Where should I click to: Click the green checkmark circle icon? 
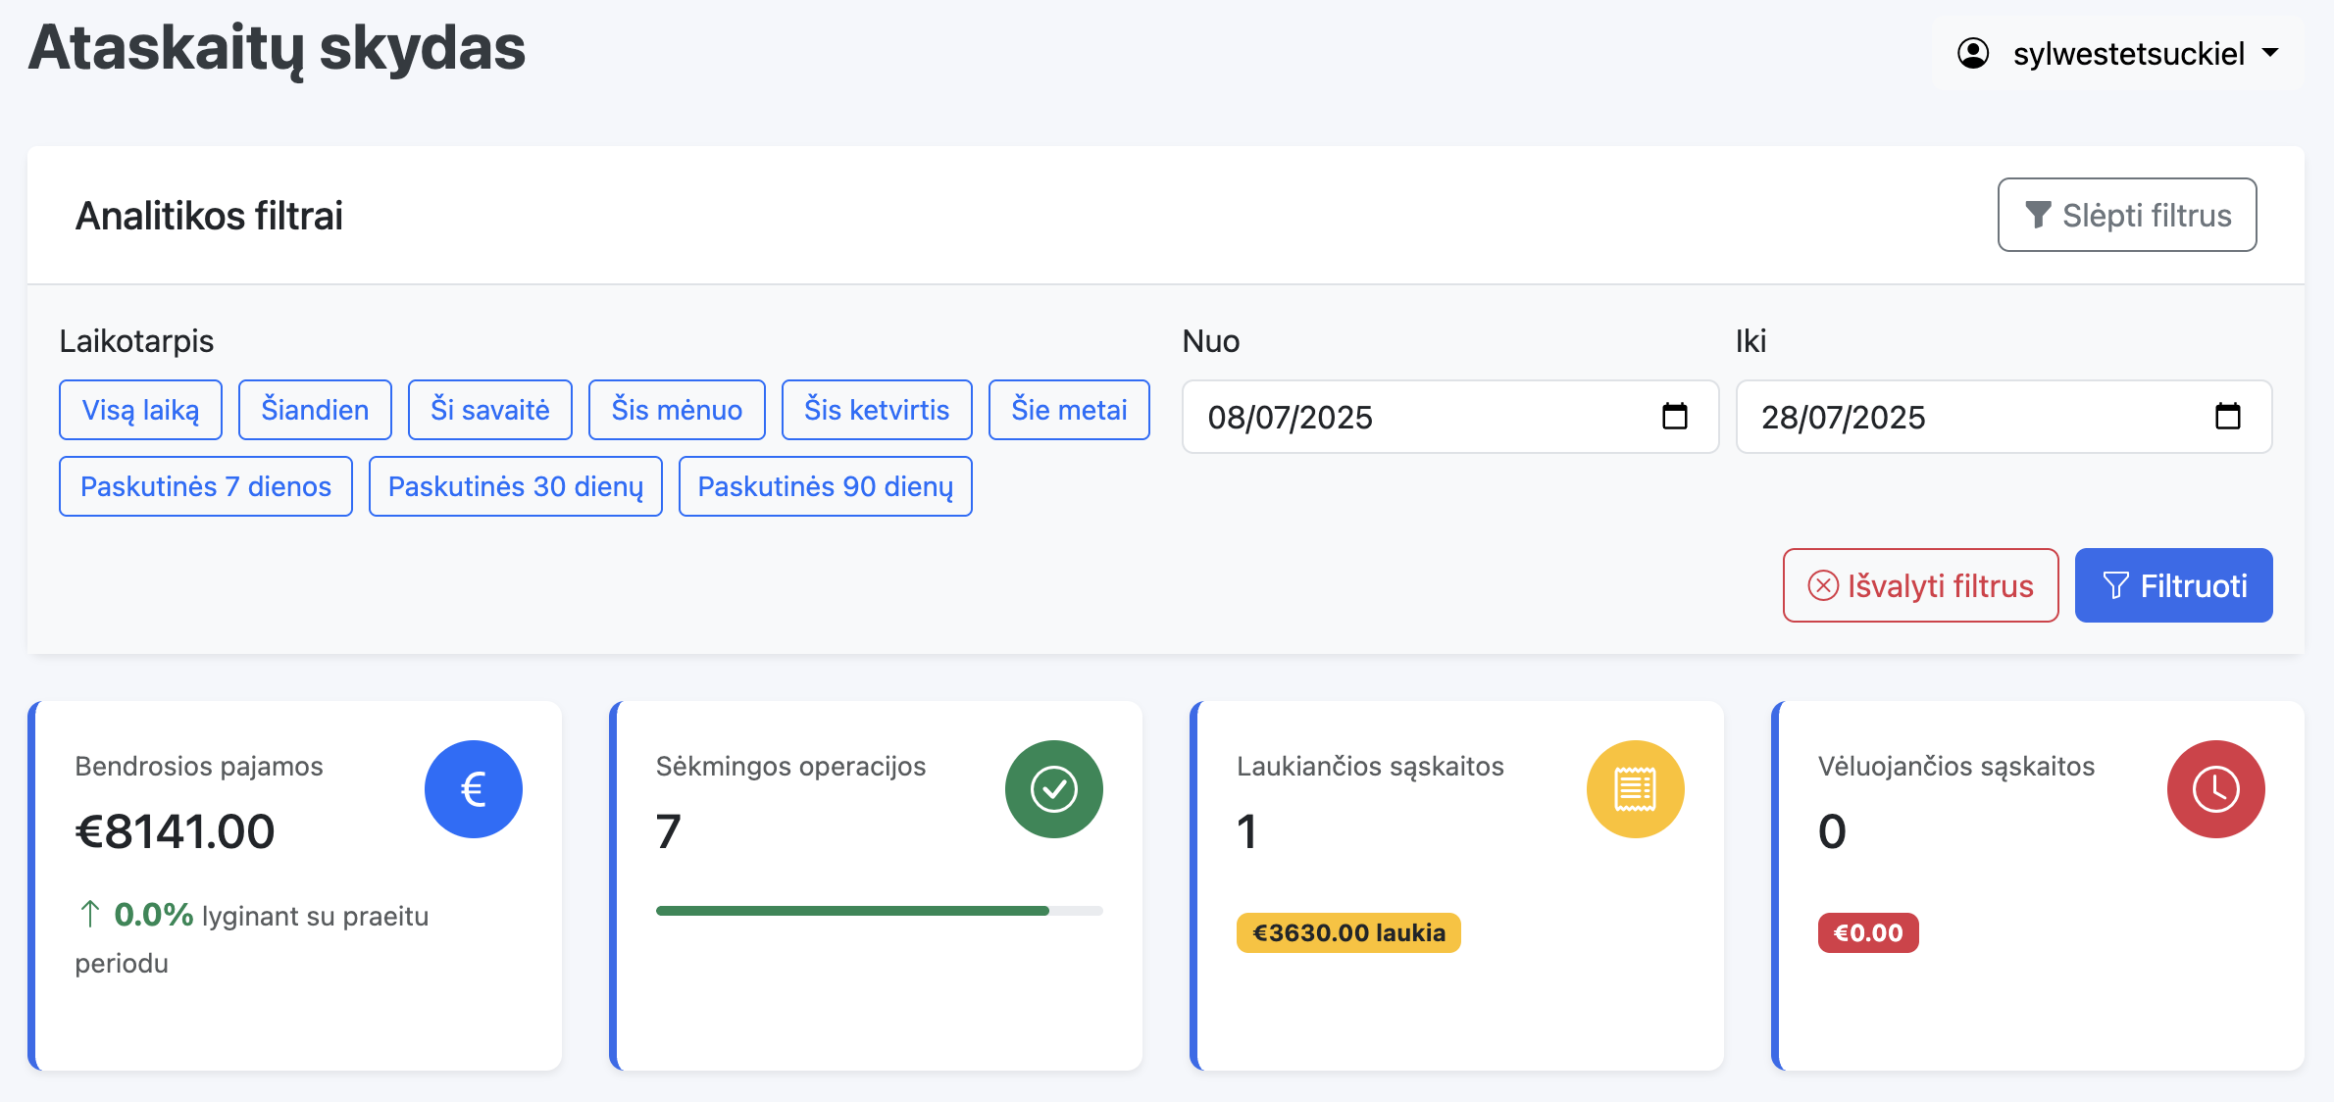1053,789
